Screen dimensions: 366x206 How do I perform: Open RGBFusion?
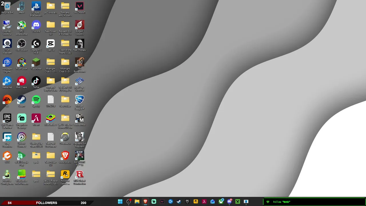pos(22,62)
